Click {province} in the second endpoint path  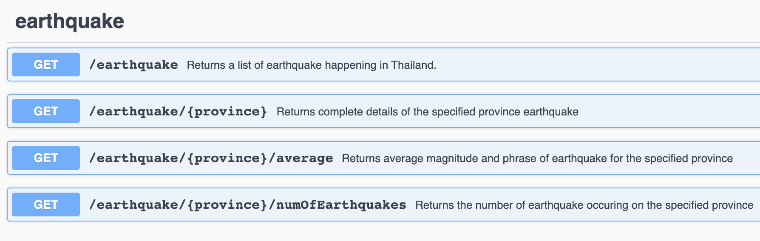(x=227, y=112)
